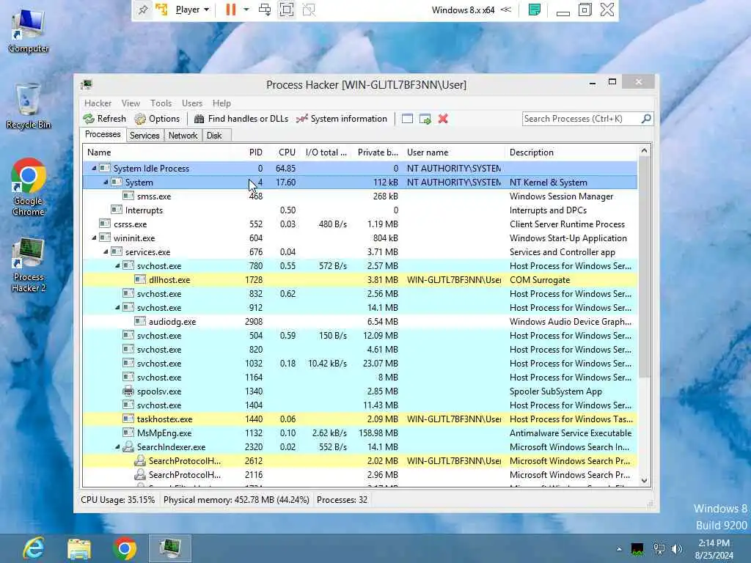Image resolution: width=751 pixels, height=563 pixels.
Task: Open Find handles or DLLs
Action: (x=241, y=119)
